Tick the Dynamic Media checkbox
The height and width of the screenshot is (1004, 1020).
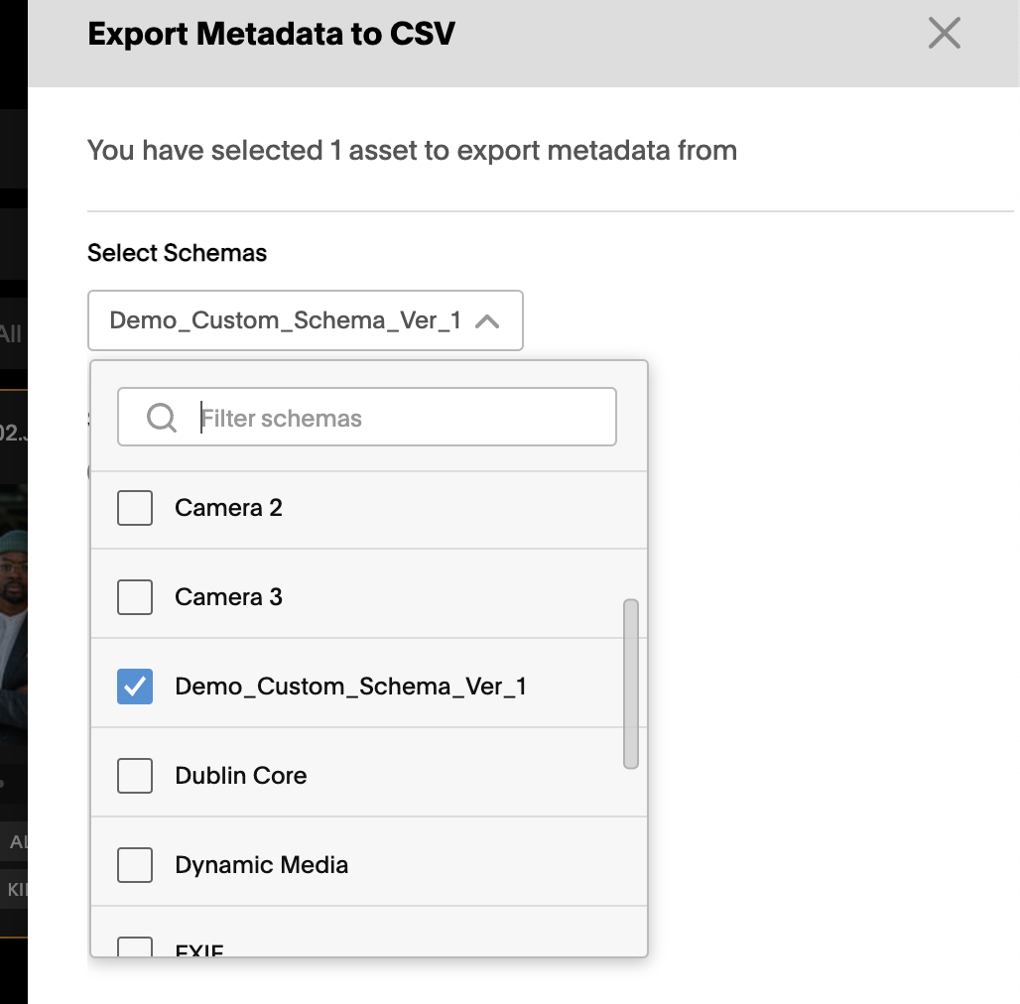point(135,865)
